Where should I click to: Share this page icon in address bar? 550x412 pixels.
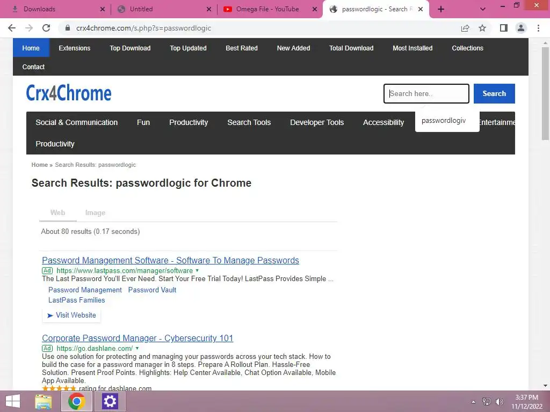point(465,28)
